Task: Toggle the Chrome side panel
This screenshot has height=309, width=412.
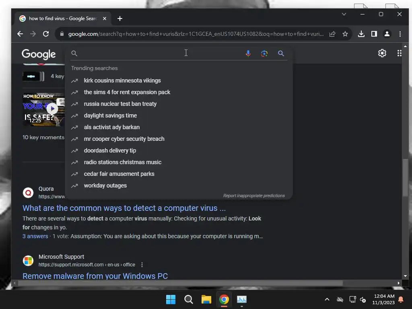Action: point(374,34)
